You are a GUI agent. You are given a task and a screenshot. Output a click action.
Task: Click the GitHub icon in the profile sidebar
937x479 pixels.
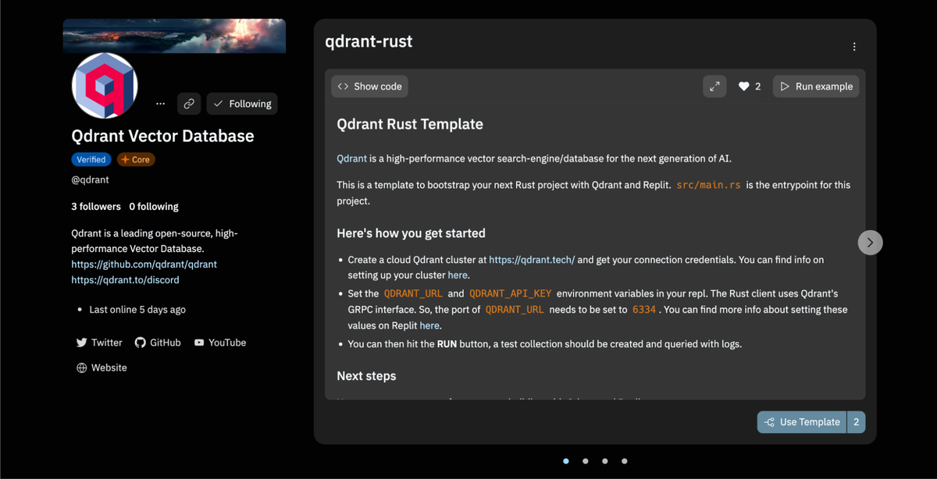[x=141, y=342]
